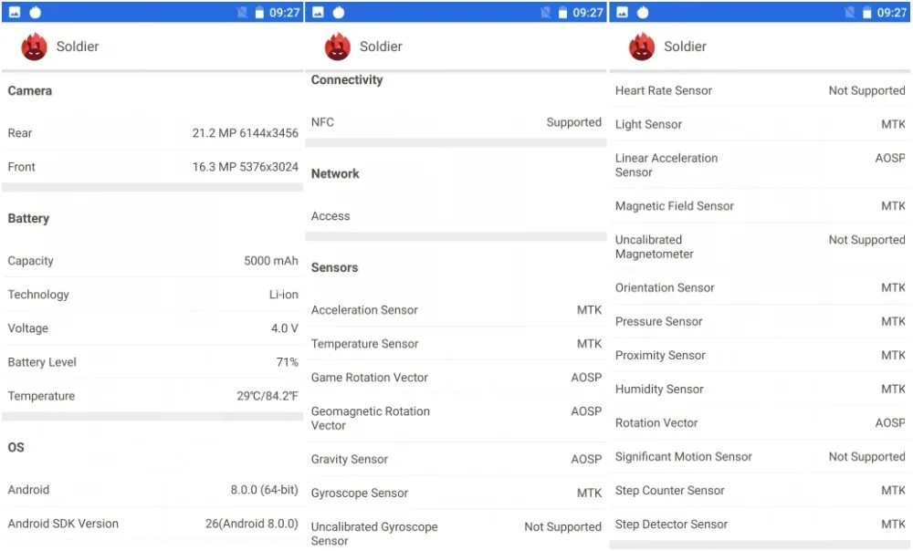Select the Voltage value 4.0 V
Image resolution: width=913 pixels, height=551 pixels.
pos(285,328)
